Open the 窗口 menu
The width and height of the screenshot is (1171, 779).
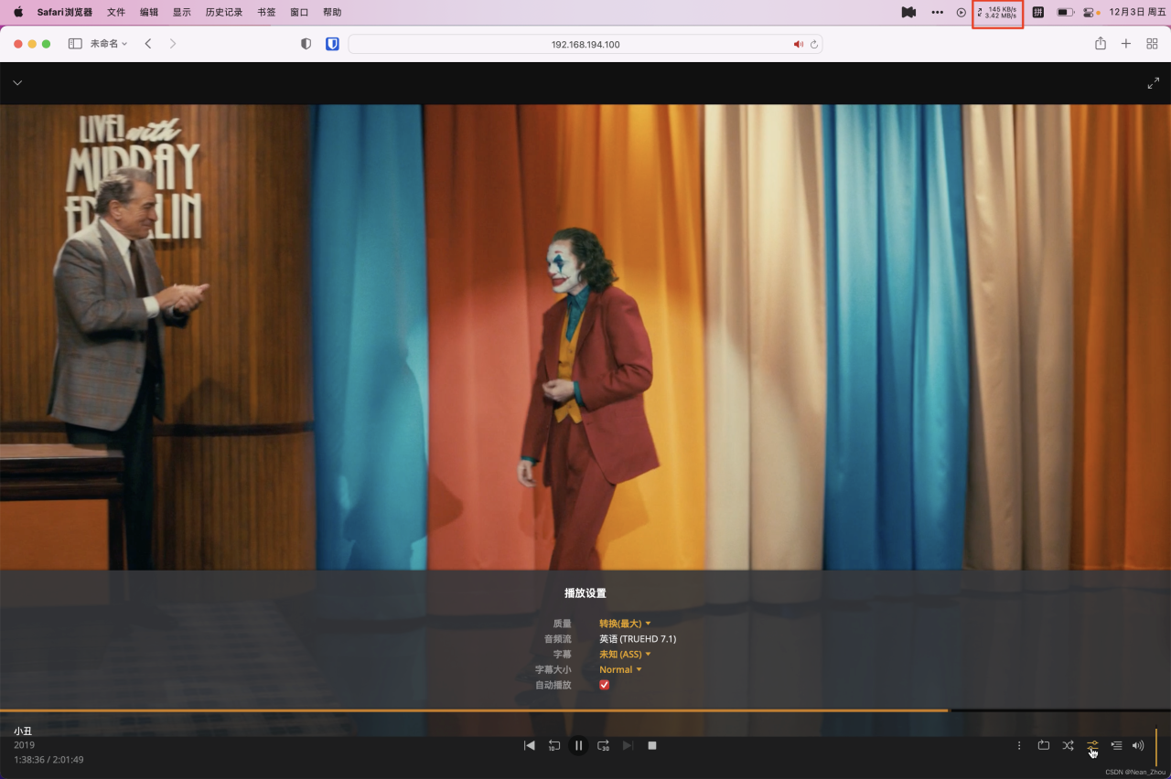299,12
